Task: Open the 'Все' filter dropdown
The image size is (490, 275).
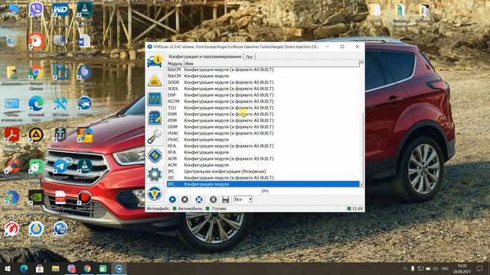Action: 243,199
